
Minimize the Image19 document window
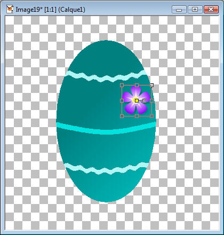click(179, 10)
